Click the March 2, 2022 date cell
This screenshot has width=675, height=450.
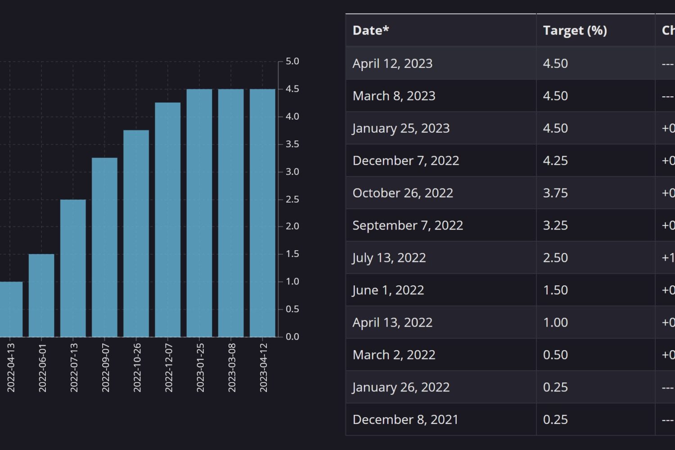coord(394,355)
